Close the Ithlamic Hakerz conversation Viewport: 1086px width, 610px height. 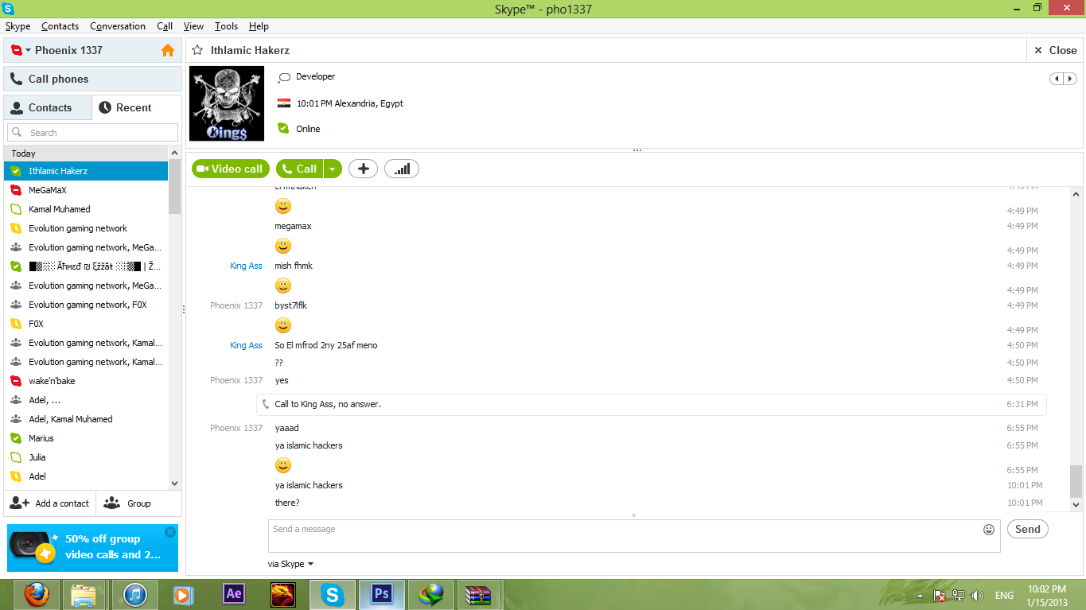(x=1055, y=50)
